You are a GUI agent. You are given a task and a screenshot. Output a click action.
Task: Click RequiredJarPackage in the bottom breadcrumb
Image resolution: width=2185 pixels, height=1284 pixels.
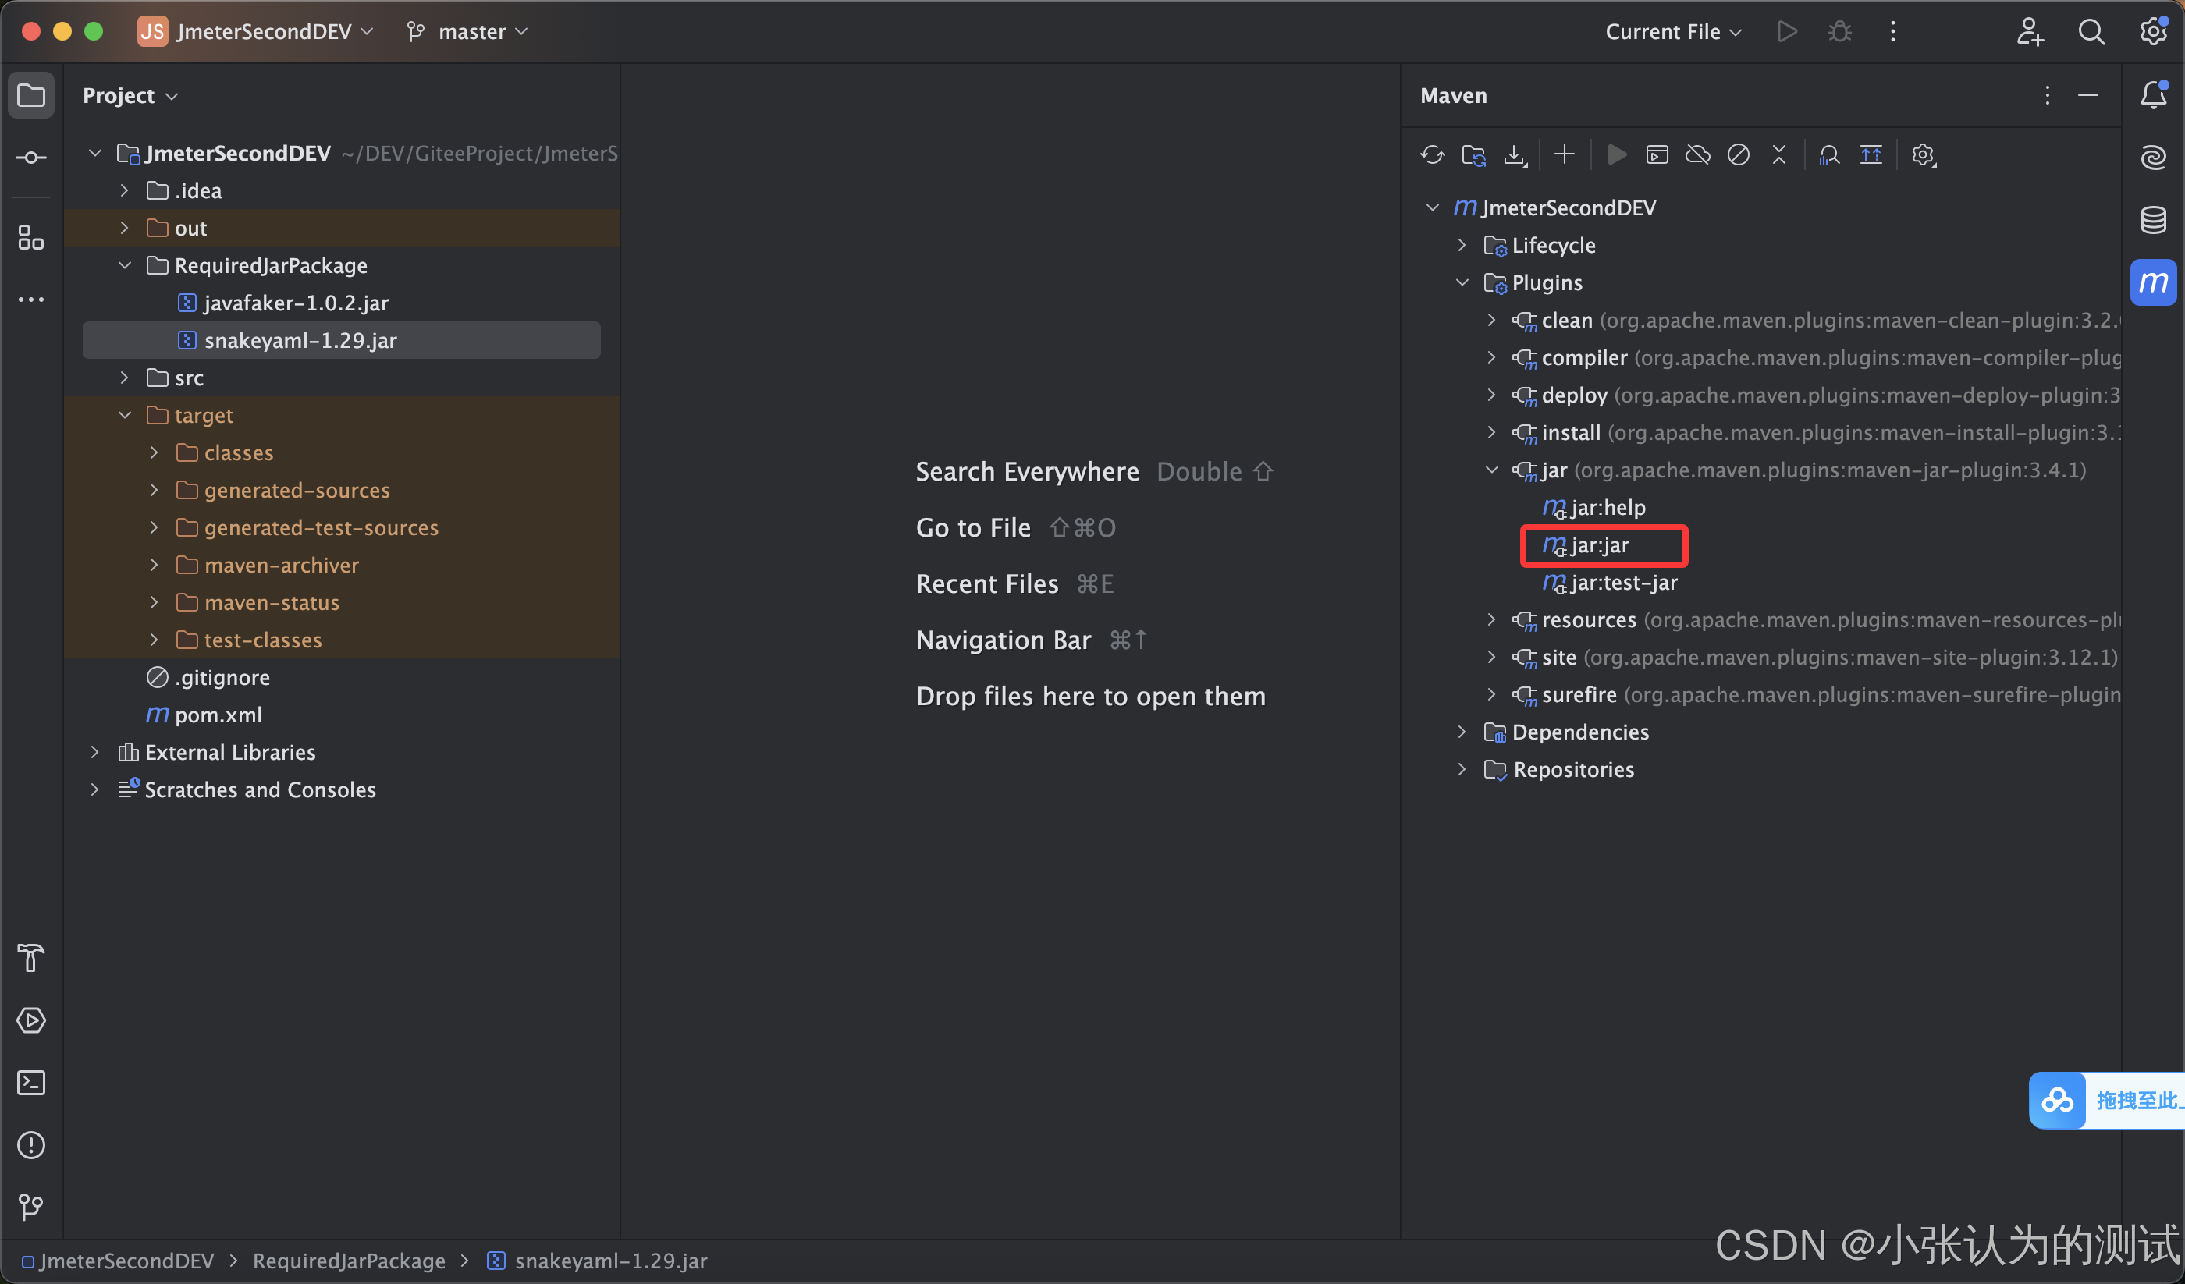coord(349,1261)
